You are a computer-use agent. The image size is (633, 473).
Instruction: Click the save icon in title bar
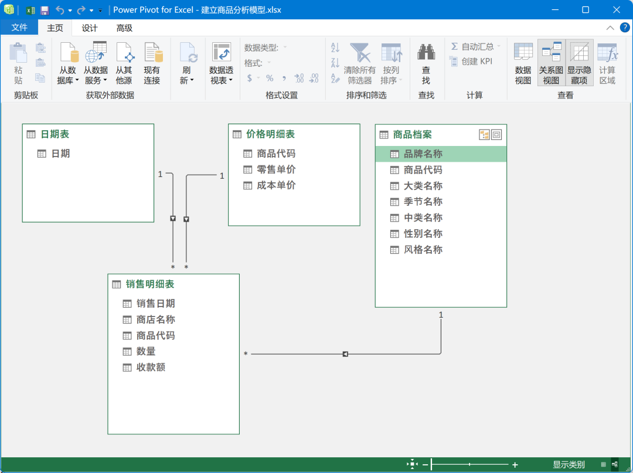coord(45,11)
